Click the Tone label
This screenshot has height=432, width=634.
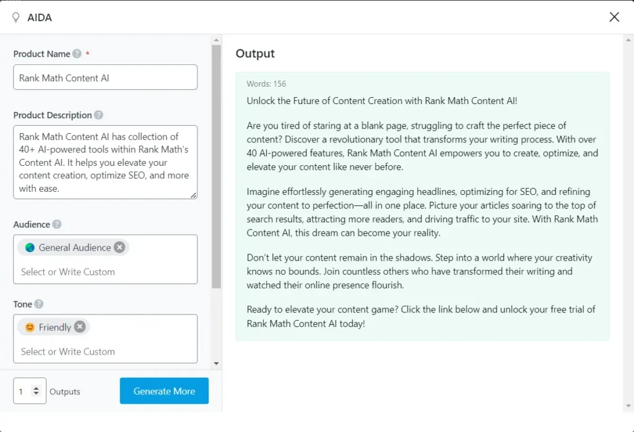23,304
